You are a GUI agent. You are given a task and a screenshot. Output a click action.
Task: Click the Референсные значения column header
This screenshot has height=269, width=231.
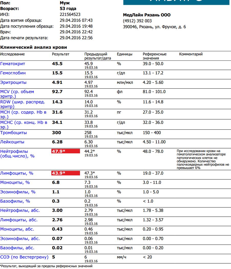click(x=154, y=56)
